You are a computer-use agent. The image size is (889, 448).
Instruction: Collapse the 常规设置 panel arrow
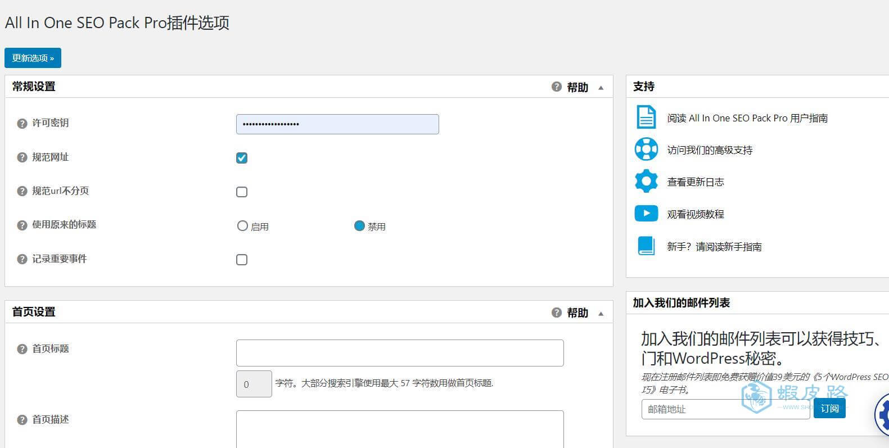pos(601,88)
